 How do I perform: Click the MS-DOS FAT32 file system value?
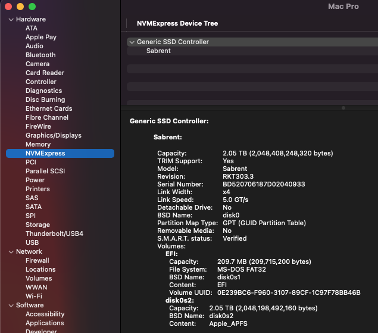tap(242, 269)
